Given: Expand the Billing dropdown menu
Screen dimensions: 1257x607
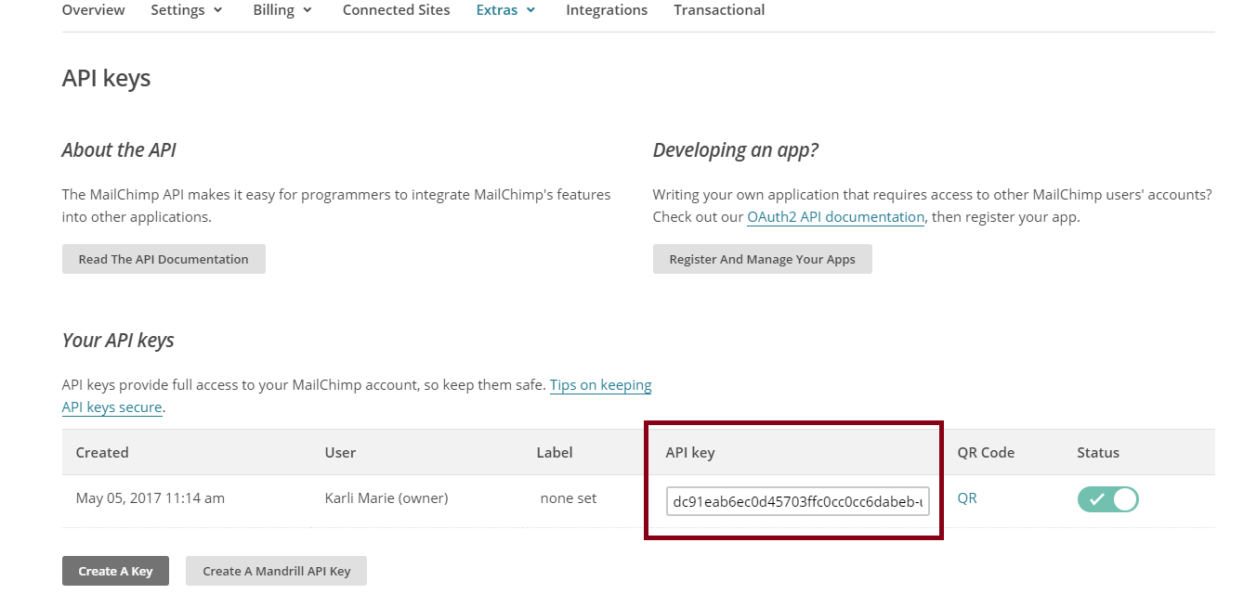Looking at the screenshot, I should click(x=282, y=10).
